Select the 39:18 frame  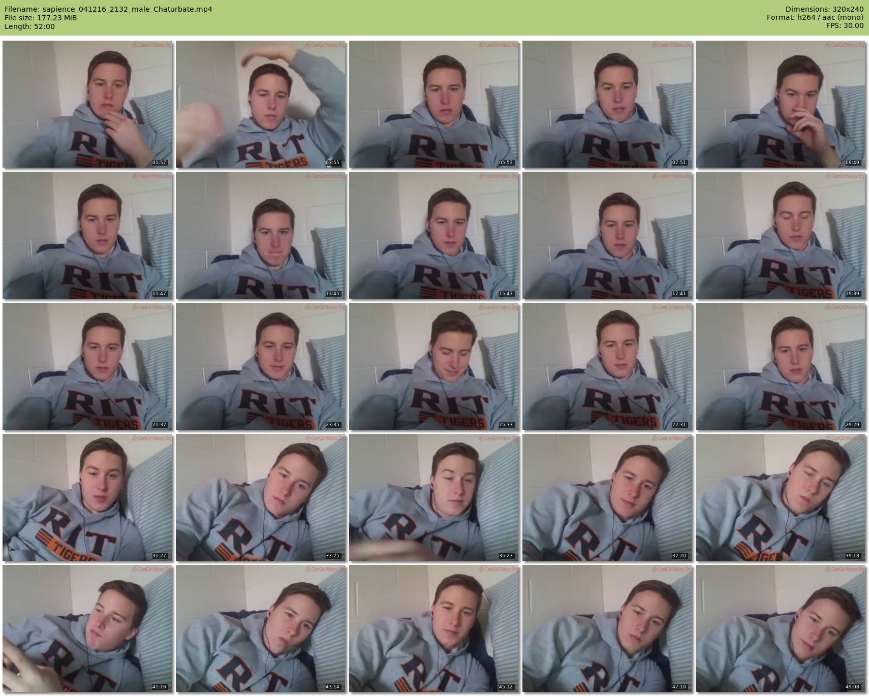pyautogui.click(x=781, y=497)
